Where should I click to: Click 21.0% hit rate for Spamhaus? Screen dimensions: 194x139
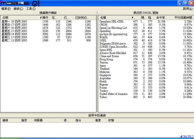161,21
